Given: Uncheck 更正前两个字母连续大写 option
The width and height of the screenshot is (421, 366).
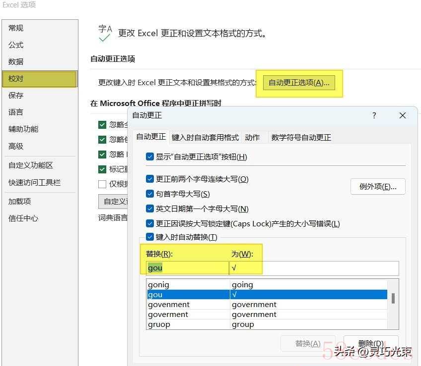Looking at the screenshot, I should pyautogui.click(x=150, y=179).
